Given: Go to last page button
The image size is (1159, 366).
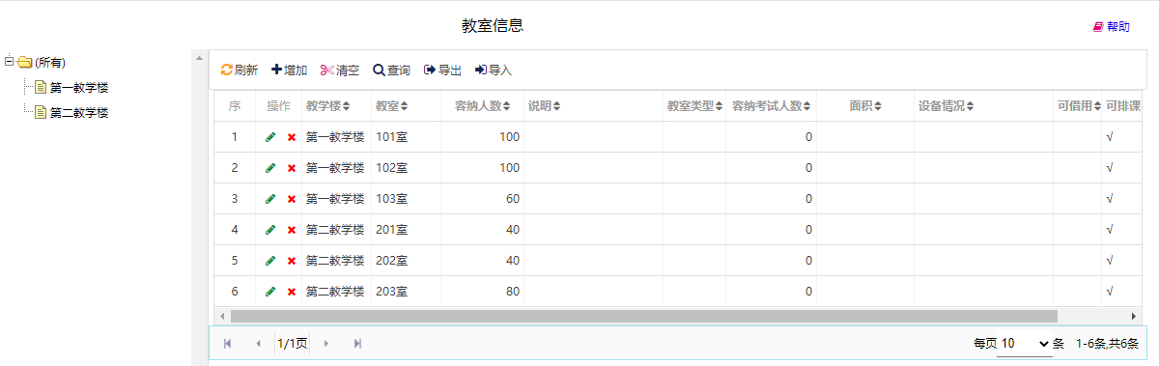Looking at the screenshot, I should [357, 343].
